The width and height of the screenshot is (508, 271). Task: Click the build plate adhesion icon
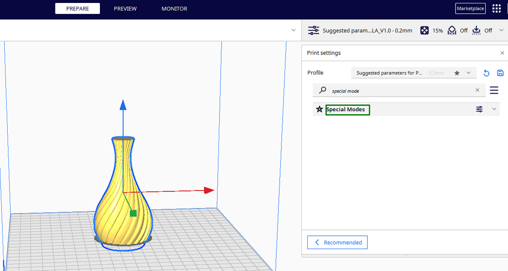click(x=476, y=30)
